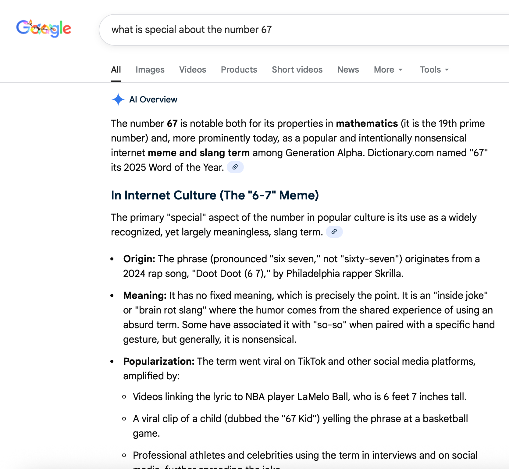Viewport: 509px width, 469px height.
Task: Click the "Popularization:" bullet label
Action: click(x=159, y=361)
